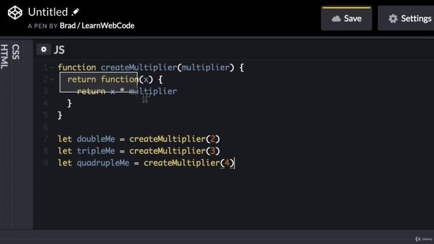Click the Save button
Image resolution: width=434 pixels, height=244 pixels.
tap(347, 18)
